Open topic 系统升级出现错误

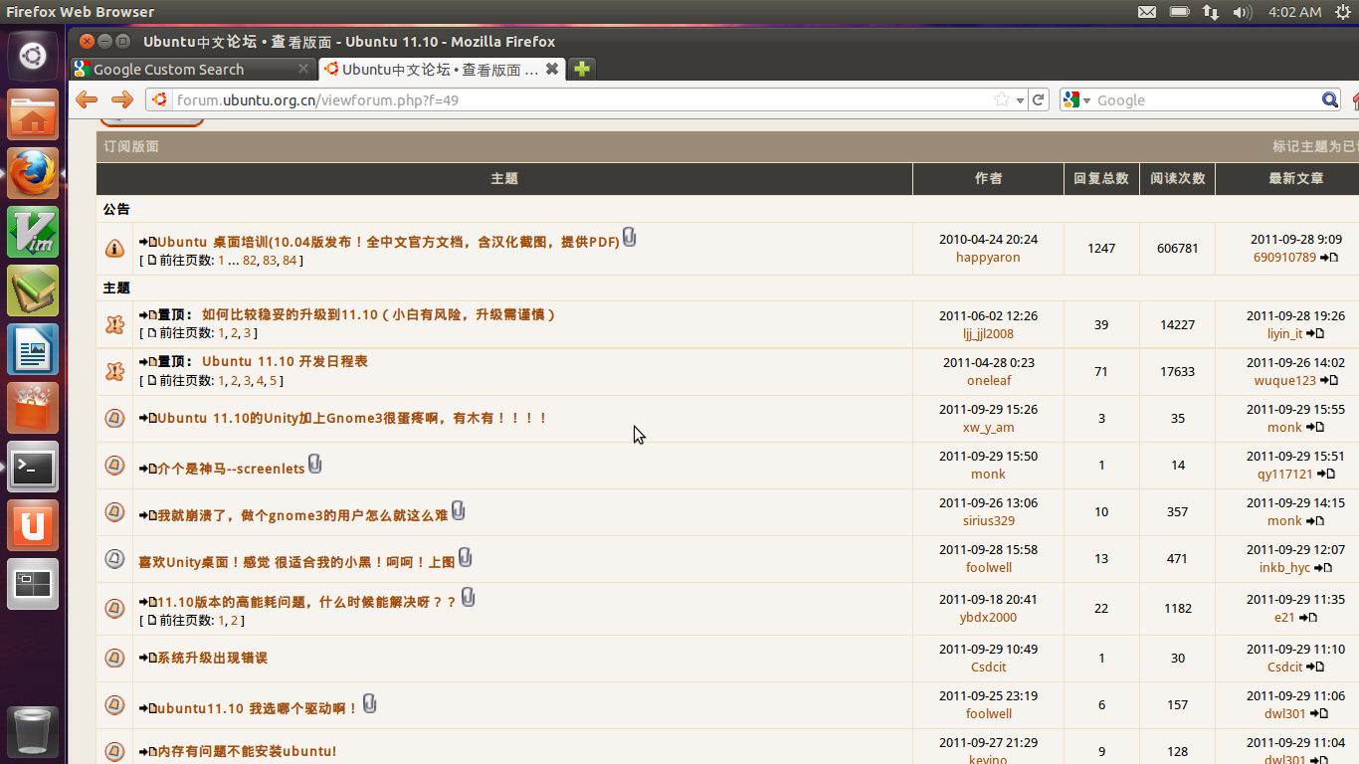[x=212, y=658]
